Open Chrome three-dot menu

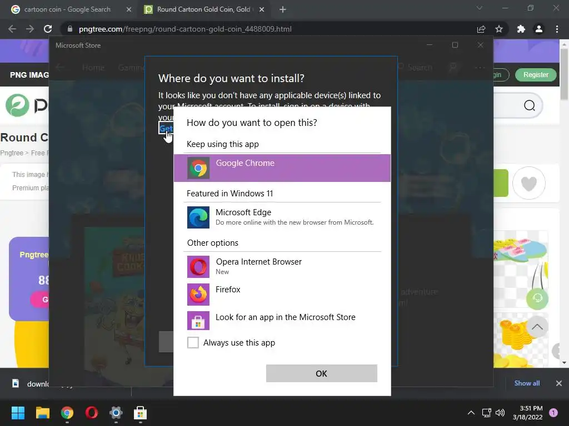(557, 29)
